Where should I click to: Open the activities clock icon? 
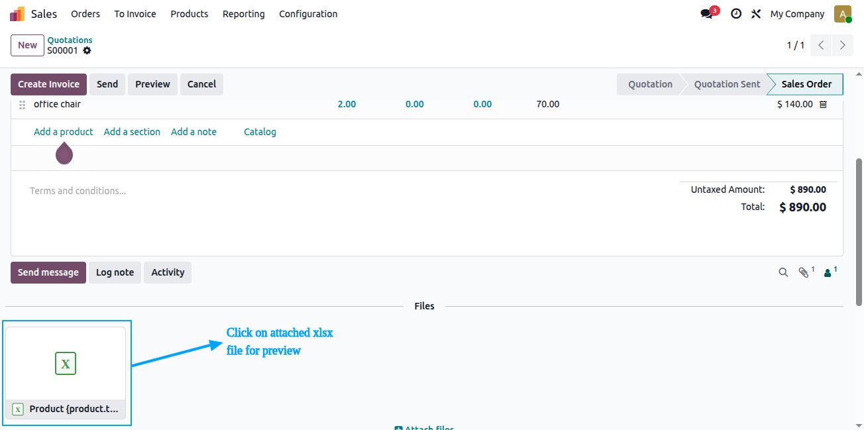pos(736,14)
